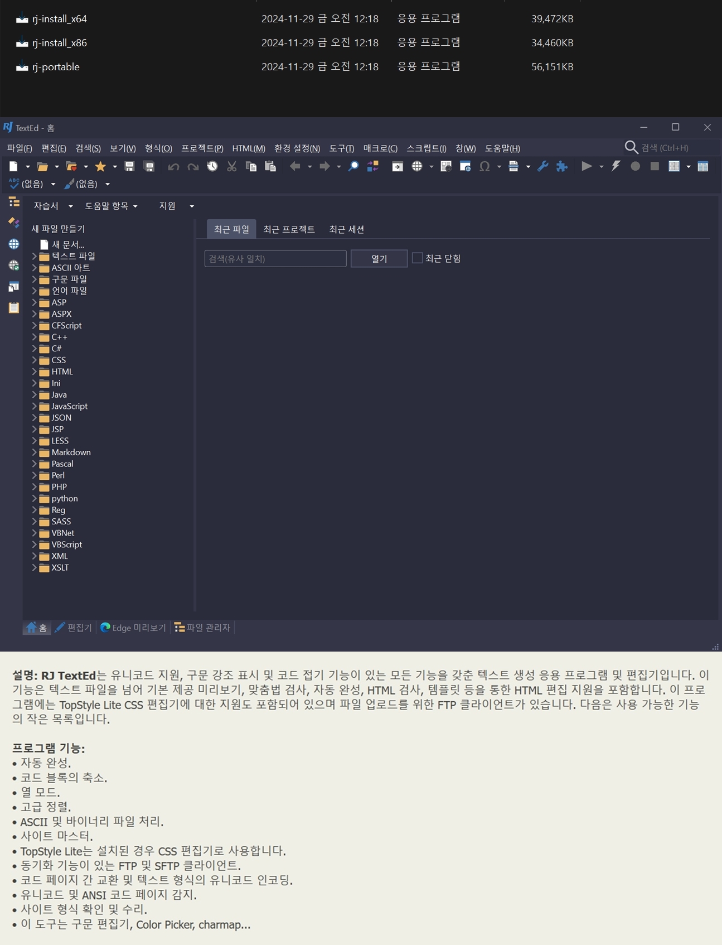Click the Copy icon in toolbar

point(251,166)
